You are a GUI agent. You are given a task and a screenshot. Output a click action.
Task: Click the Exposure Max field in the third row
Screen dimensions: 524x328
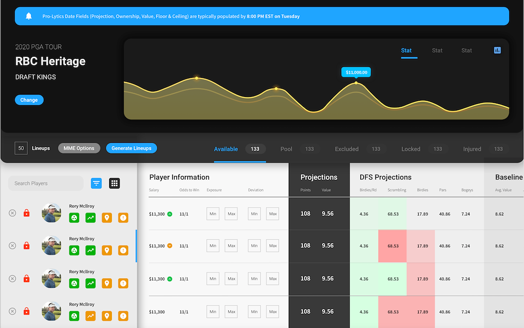pyautogui.click(x=231, y=278)
